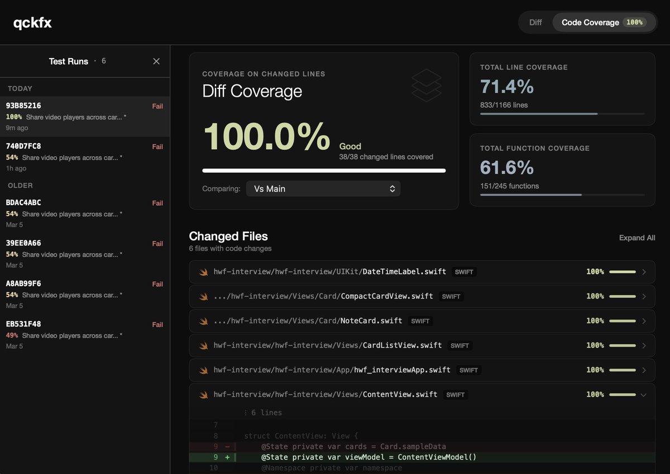Click 'struct ContentView: View {' code line
Screen dimensions: 670x474
(x=301, y=436)
